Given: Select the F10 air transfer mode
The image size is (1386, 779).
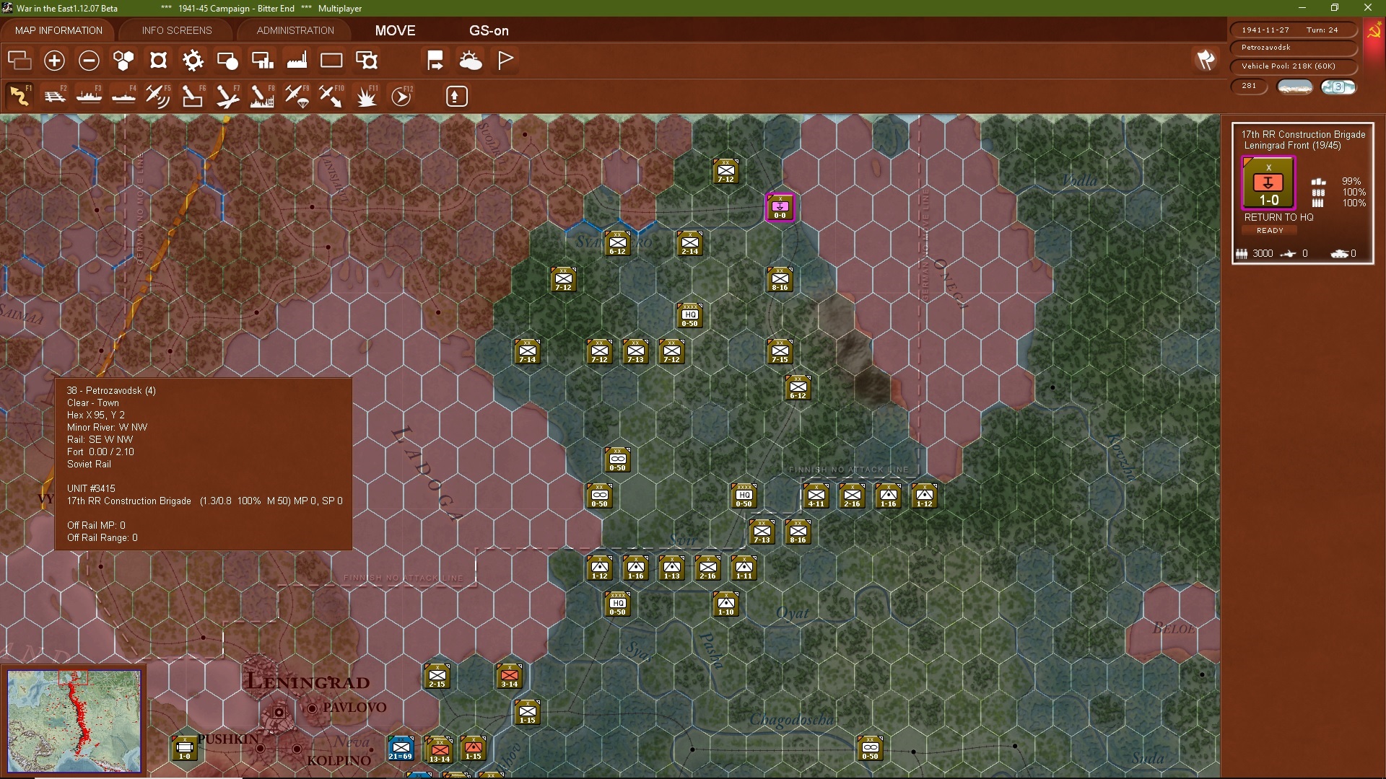Looking at the screenshot, I should [x=332, y=96].
